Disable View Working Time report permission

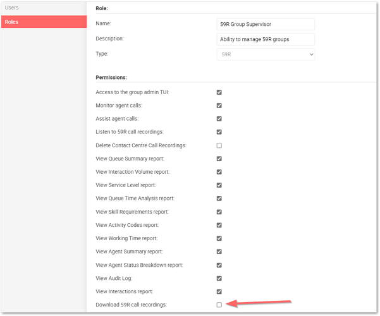(219, 238)
